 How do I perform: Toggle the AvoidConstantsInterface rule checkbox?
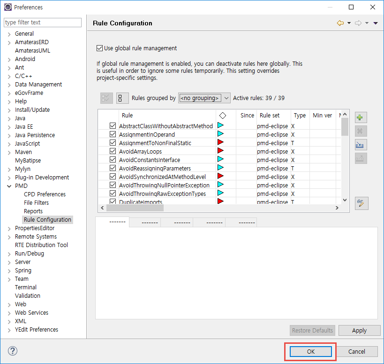coord(113,160)
